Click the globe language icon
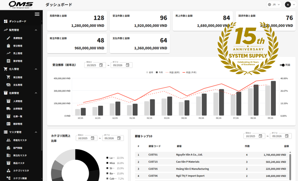The width and height of the screenshot is (298, 181). [x=269, y=5]
